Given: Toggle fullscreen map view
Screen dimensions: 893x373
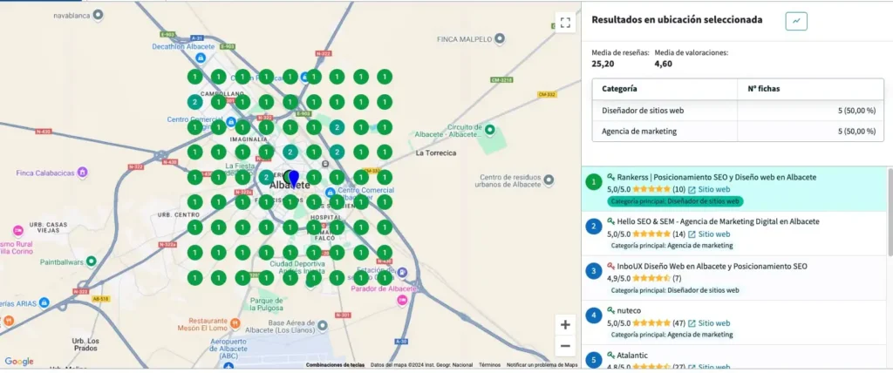Looking at the screenshot, I should (x=565, y=23).
